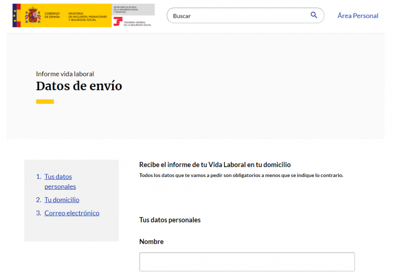Select the Datos de envío page heading
Screen dimensions: 418x279
(79, 86)
